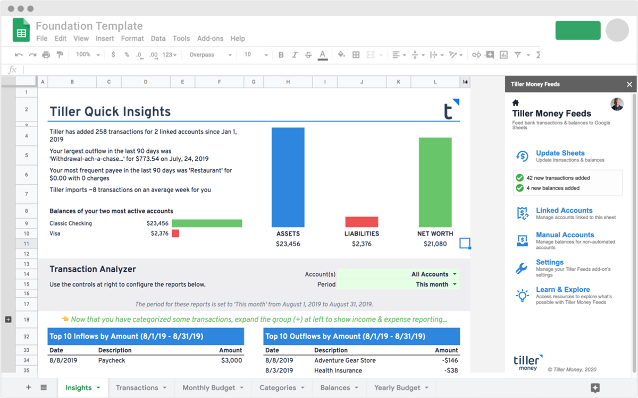Increase decimal places
This screenshot has height=398, width=638.
pos(153,55)
